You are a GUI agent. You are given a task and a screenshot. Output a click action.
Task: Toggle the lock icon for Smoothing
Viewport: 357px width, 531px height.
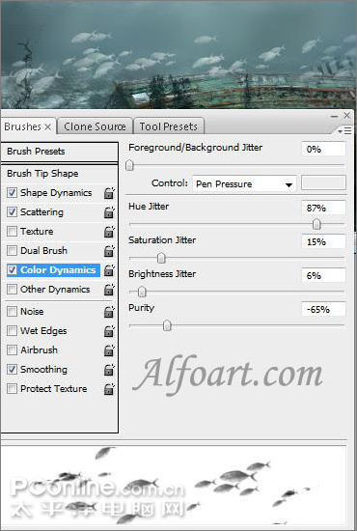[109, 370]
